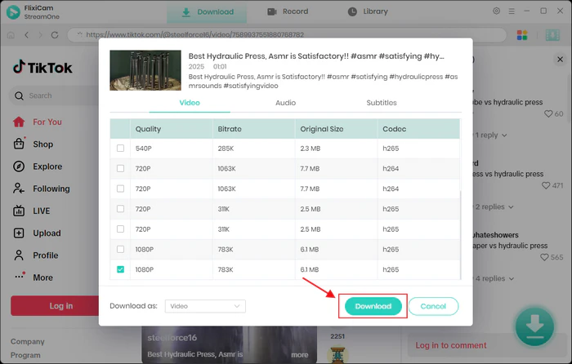Like the comment with 471 hearts

pyautogui.click(x=547, y=185)
